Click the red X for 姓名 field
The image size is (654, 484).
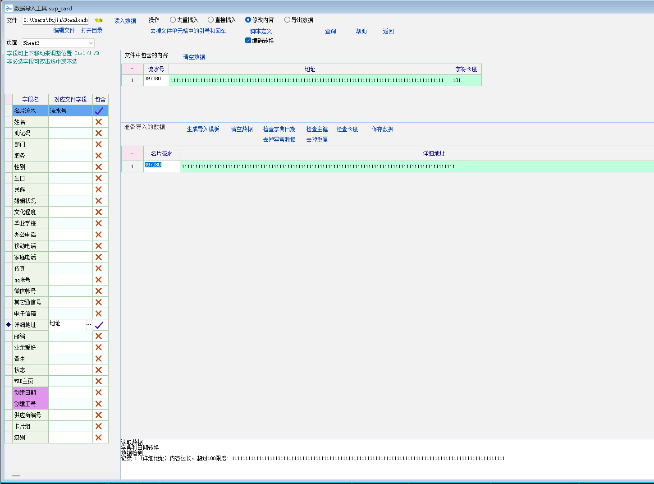pos(99,122)
